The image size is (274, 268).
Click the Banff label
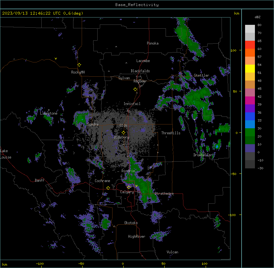pyautogui.click(x=39, y=180)
